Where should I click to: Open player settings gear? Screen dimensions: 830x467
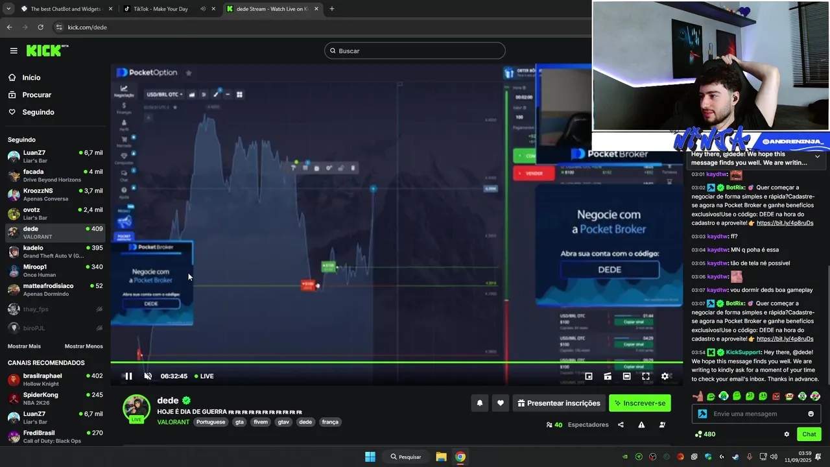(665, 376)
